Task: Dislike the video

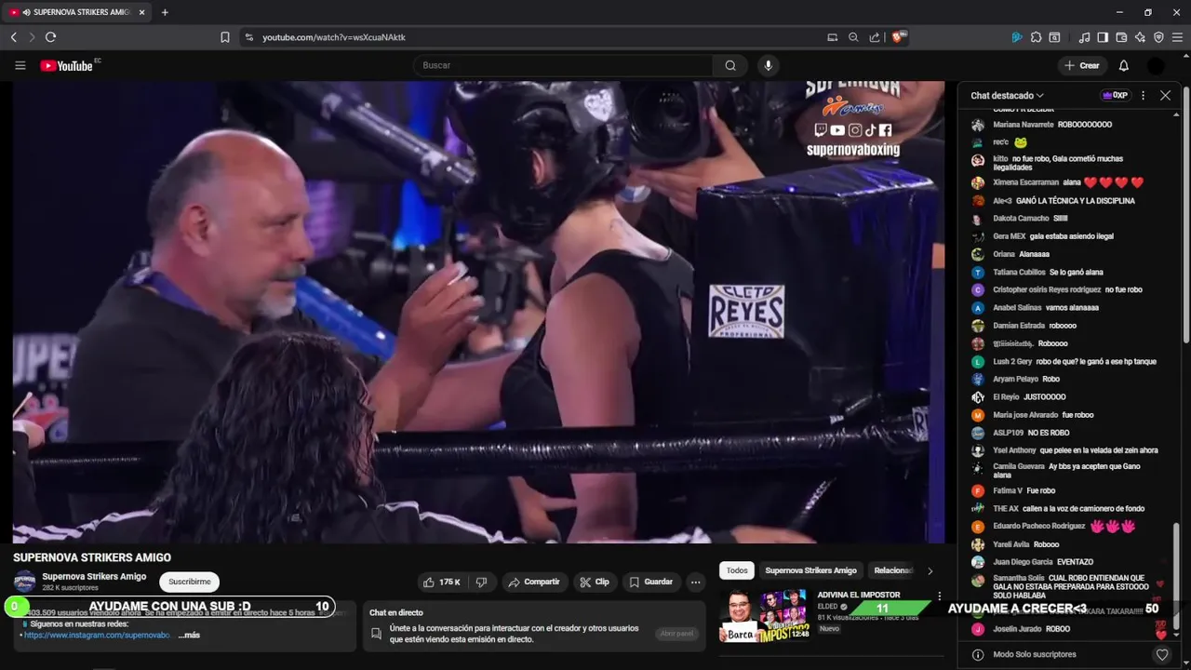Action: (x=481, y=582)
